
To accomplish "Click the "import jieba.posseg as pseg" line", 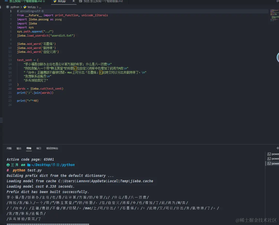I will tap(39, 19).
